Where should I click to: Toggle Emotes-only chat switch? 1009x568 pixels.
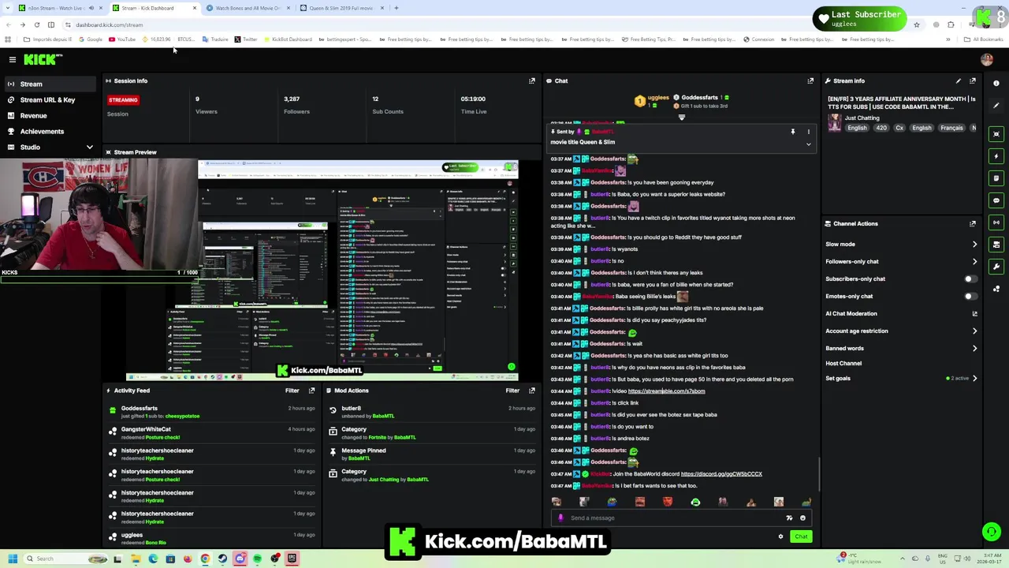[970, 297]
